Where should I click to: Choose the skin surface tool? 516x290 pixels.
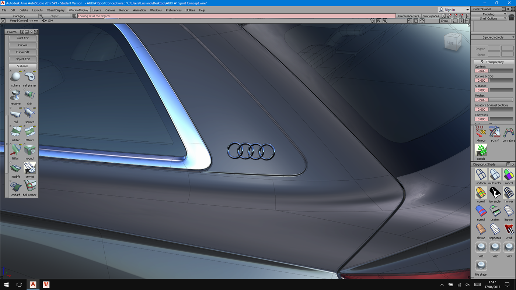pyautogui.click(x=29, y=95)
